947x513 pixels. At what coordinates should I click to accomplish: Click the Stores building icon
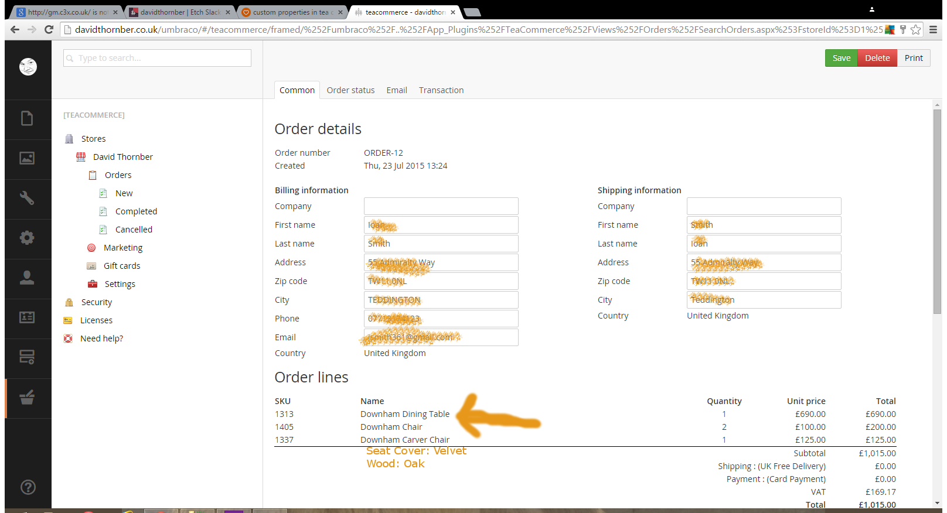pos(69,139)
